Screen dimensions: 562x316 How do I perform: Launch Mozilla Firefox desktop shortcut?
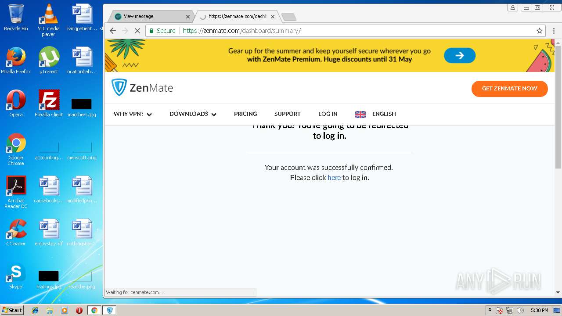[x=16, y=61]
